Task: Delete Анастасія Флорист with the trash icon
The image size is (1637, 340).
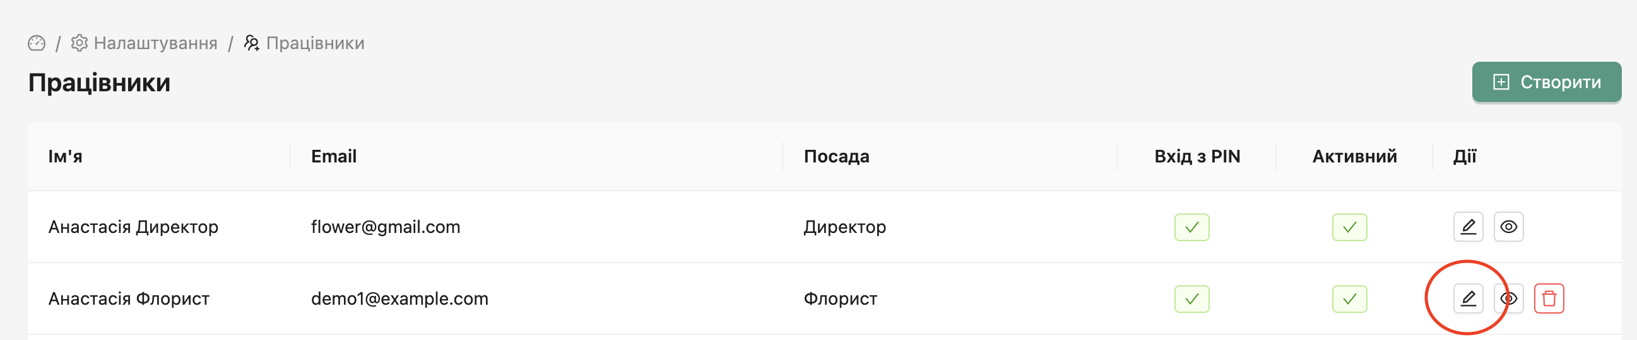Action: (x=1549, y=299)
